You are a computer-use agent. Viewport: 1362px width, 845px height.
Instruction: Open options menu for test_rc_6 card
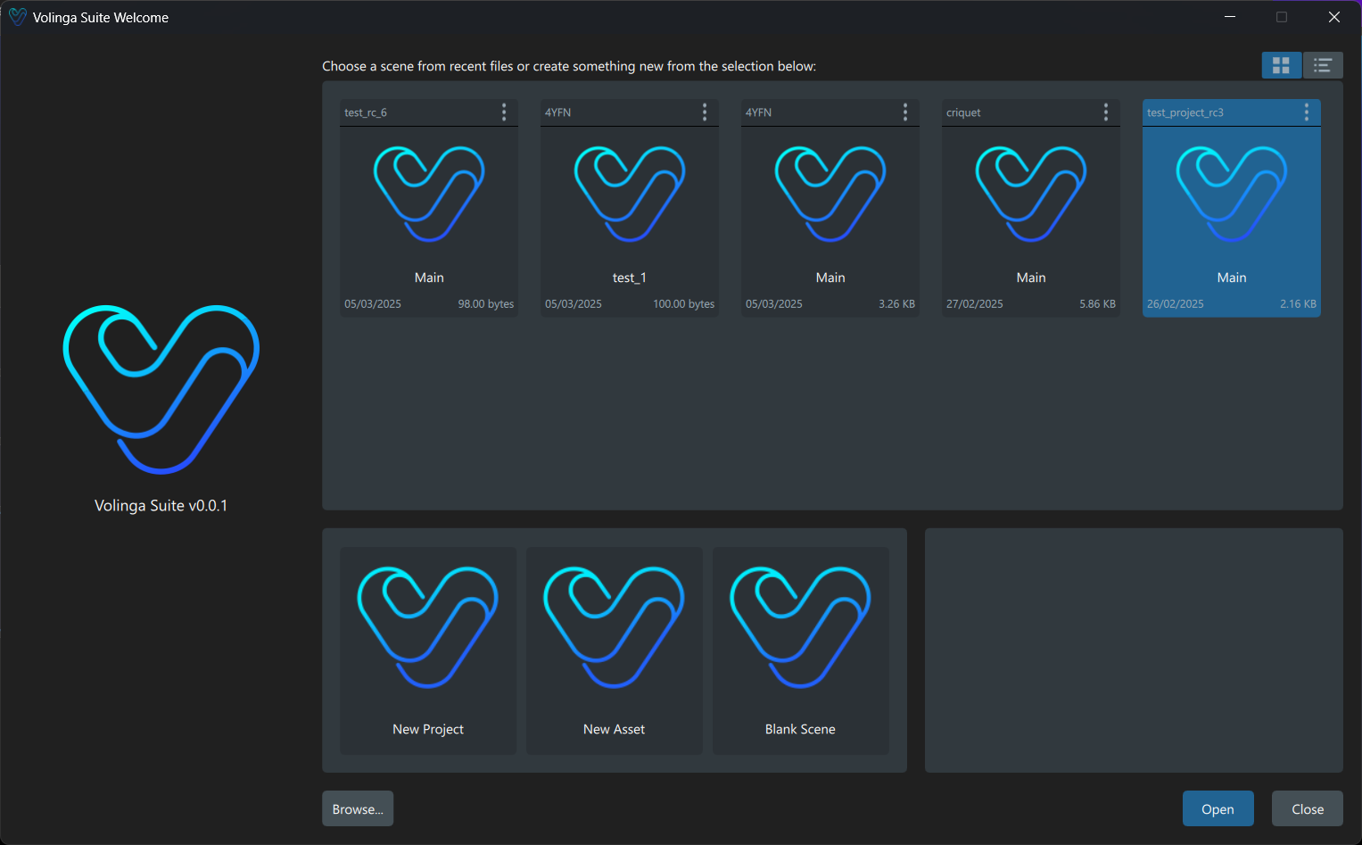tap(504, 112)
